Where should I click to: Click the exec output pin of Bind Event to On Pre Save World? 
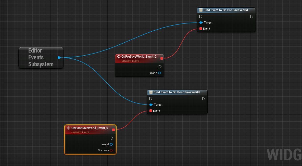point(251,16)
